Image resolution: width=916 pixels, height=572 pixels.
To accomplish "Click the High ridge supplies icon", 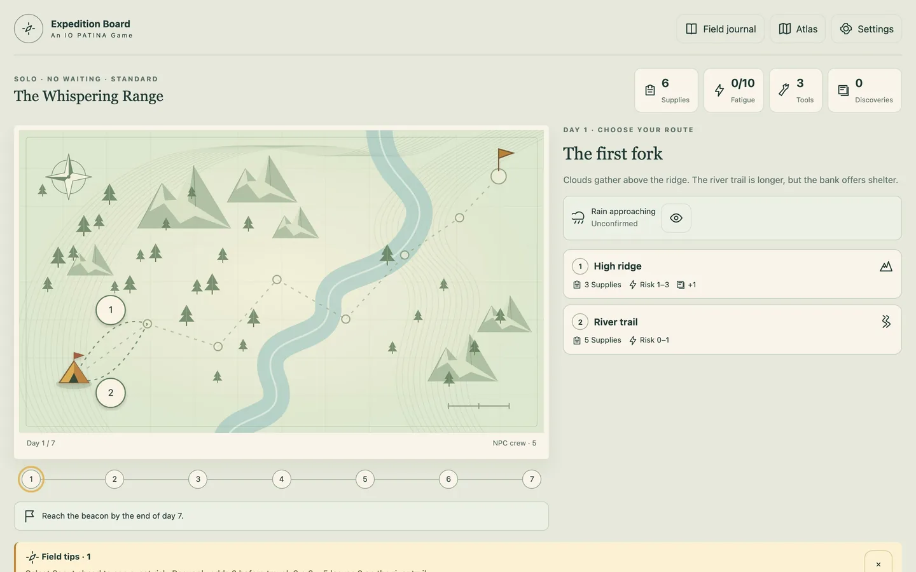I will (x=577, y=285).
